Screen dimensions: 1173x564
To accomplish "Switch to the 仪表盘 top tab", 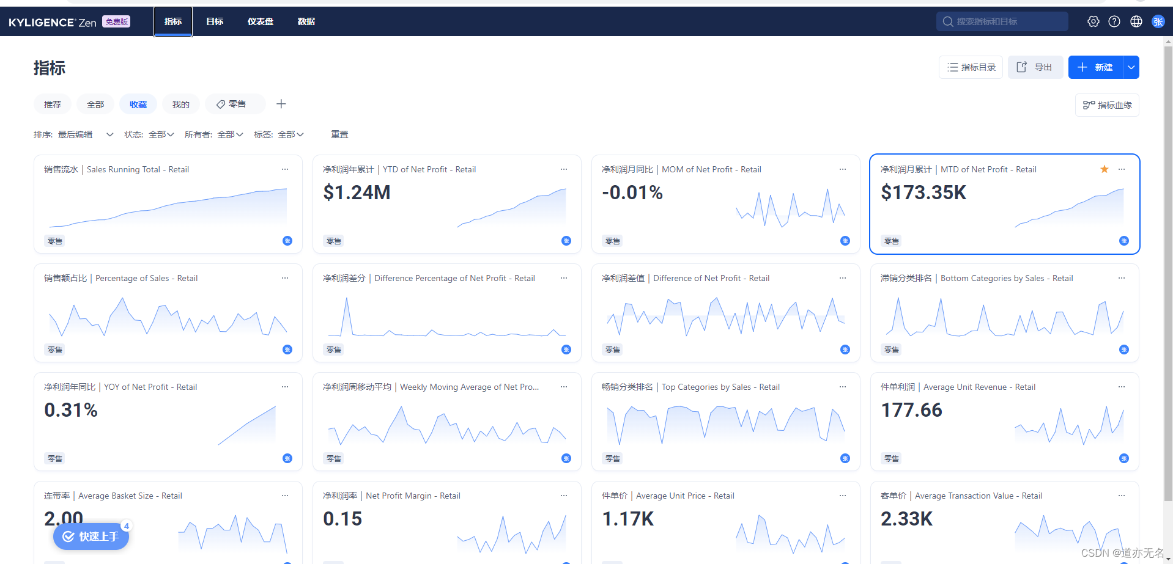I will click(x=261, y=21).
